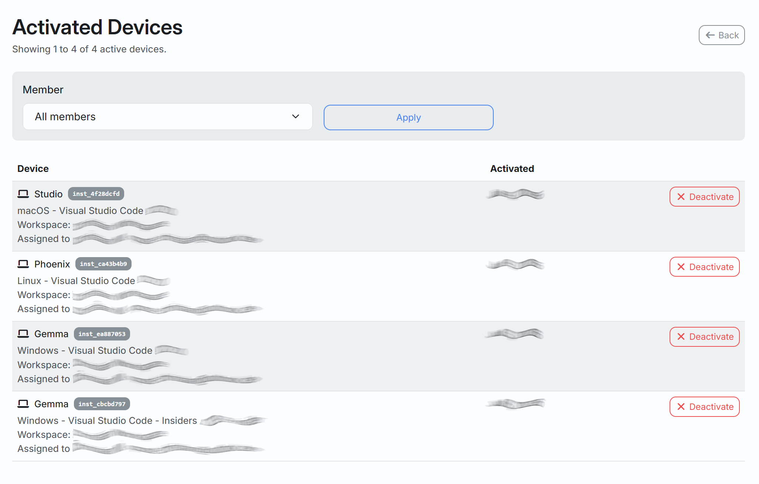Open the All members dropdown

coord(168,117)
